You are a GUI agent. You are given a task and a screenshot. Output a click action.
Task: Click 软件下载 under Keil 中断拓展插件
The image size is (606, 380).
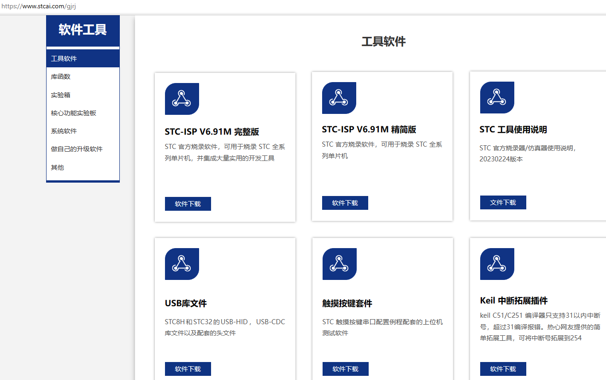(503, 369)
